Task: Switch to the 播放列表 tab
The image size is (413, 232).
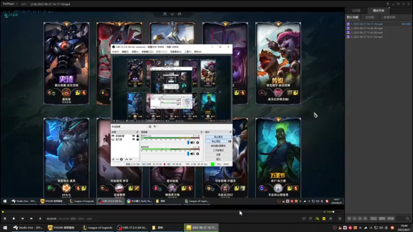Action: click(x=378, y=10)
